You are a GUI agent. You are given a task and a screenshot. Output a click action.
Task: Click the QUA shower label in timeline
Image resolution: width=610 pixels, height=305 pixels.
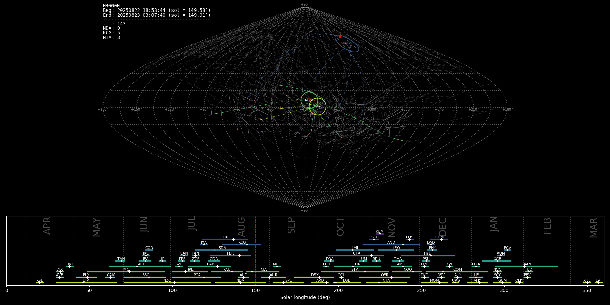pos(476,264)
